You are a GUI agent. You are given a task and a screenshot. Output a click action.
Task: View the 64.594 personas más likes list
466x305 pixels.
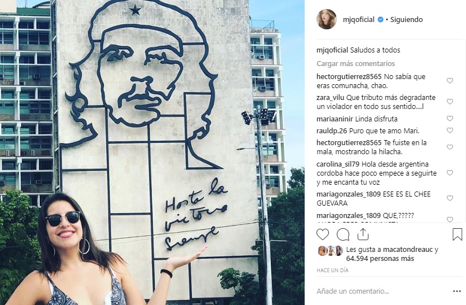tap(380, 258)
